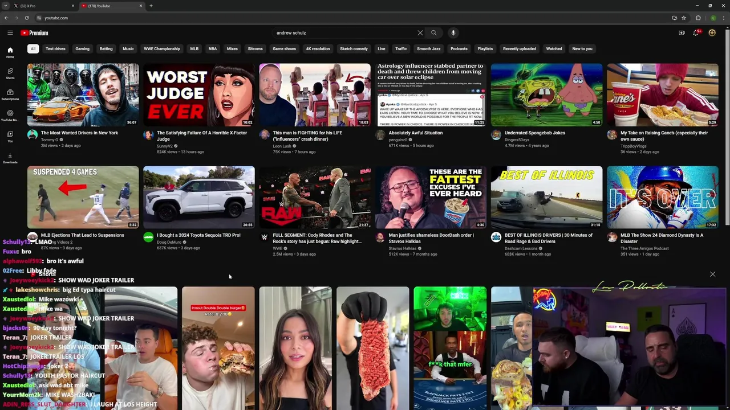Image resolution: width=730 pixels, height=410 pixels.
Task: Open The Three Amigos Podcast channel name
Action: click(644, 248)
